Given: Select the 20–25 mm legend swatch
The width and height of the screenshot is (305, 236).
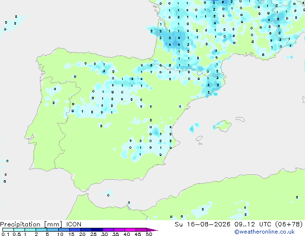Looking at the screenshot, I should coord(86,230).
